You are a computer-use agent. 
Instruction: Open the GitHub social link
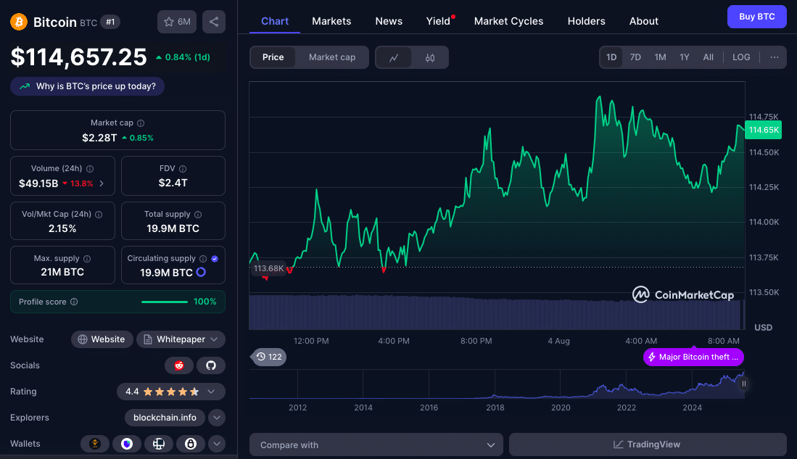(x=211, y=365)
